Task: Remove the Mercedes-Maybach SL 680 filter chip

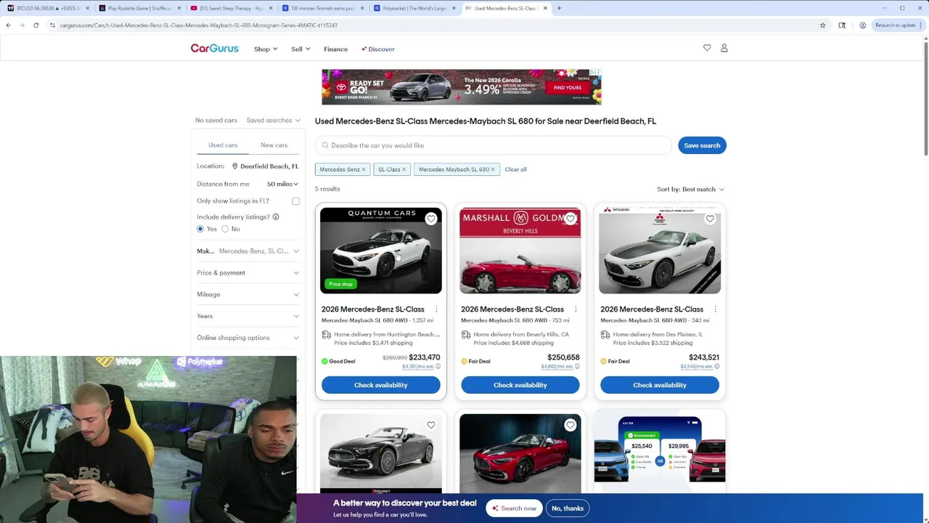Action: pos(493,169)
